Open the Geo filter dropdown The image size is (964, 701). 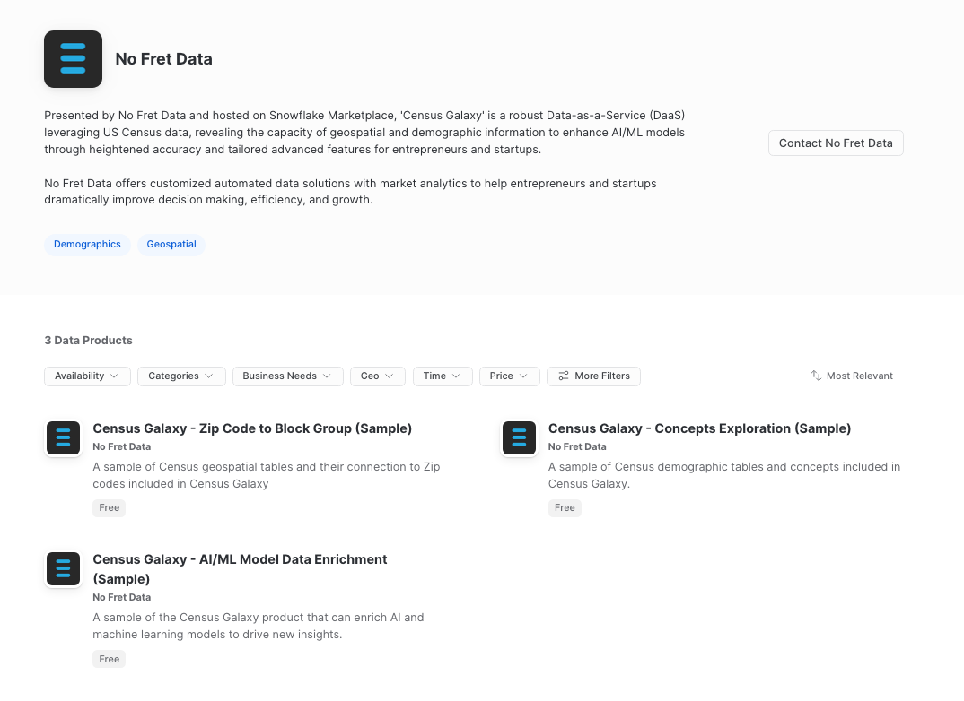tap(378, 376)
